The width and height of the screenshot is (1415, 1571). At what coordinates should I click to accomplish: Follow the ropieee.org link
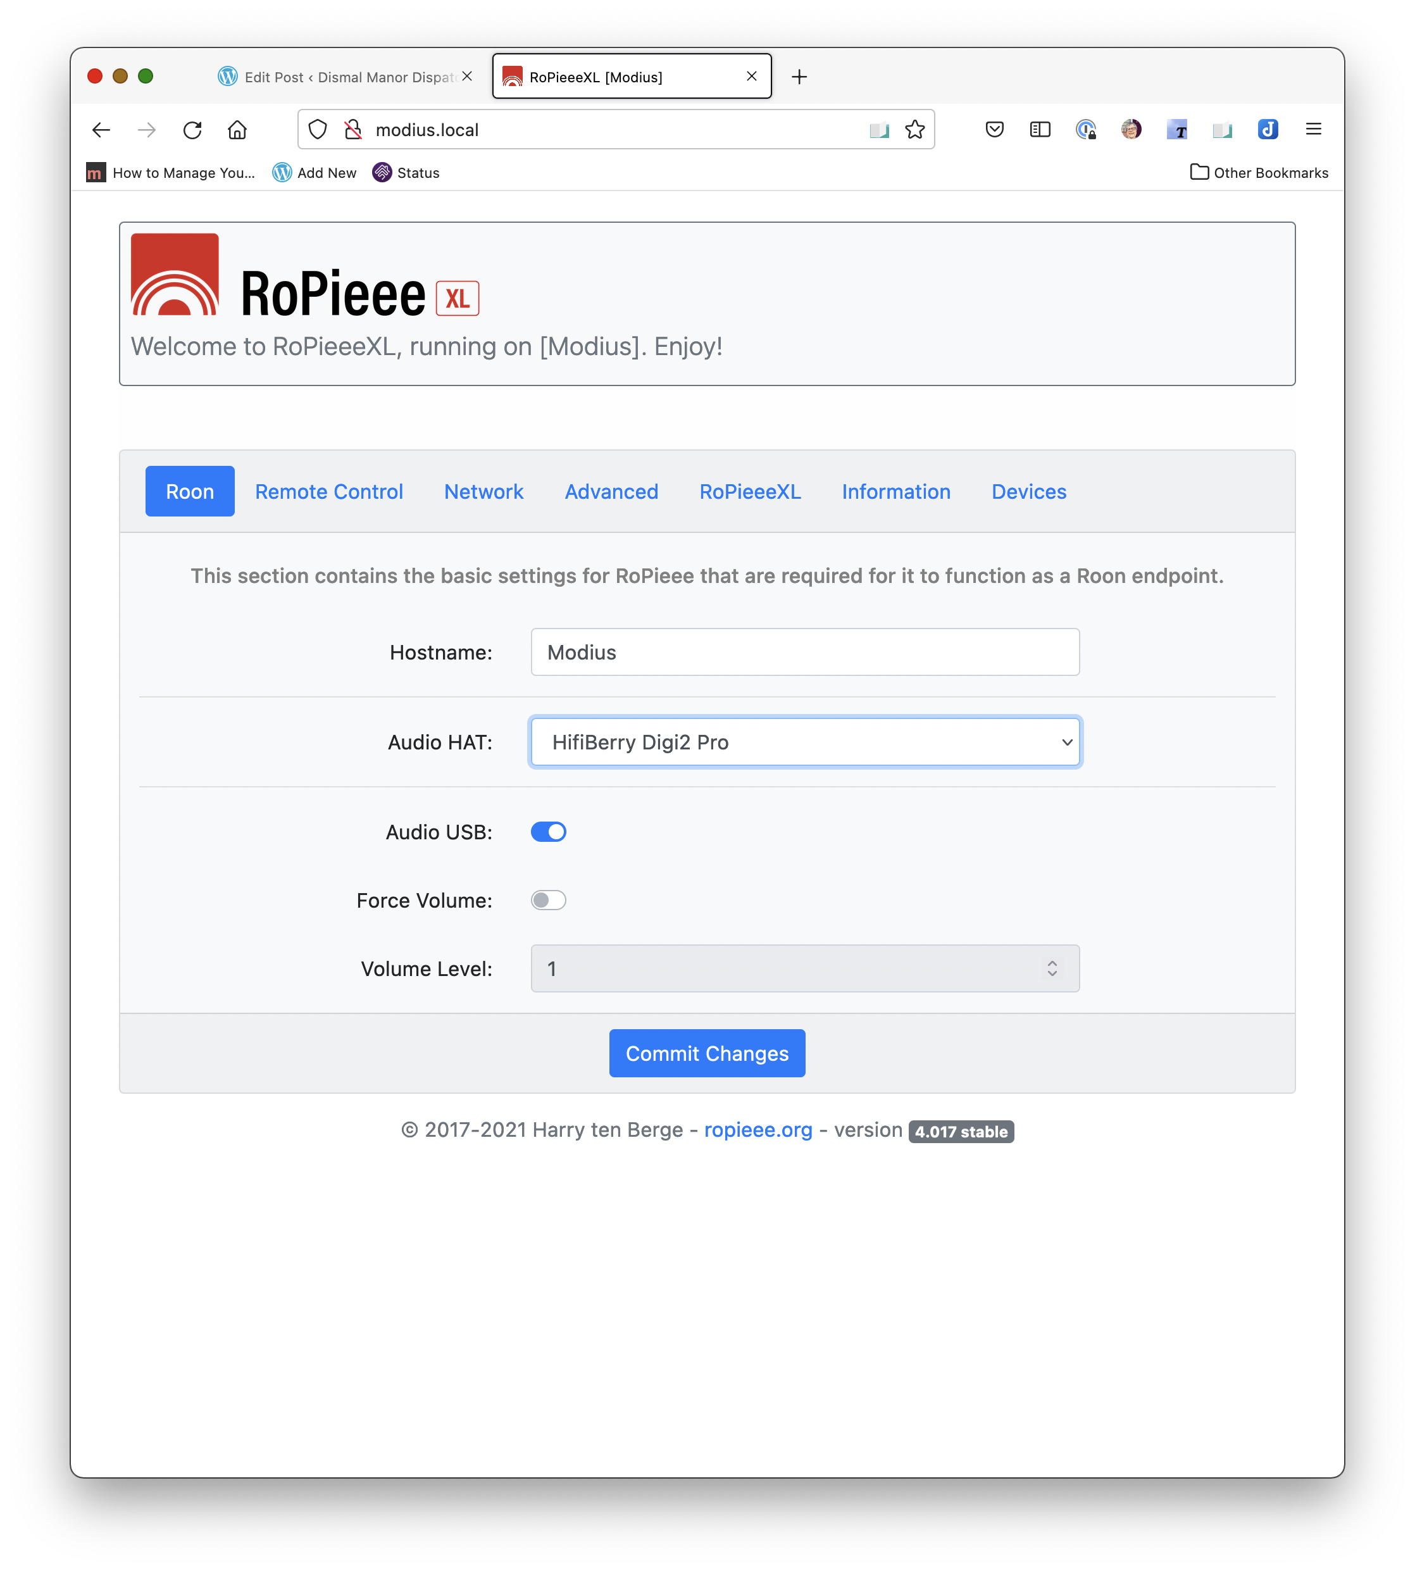click(x=757, y=1130)
